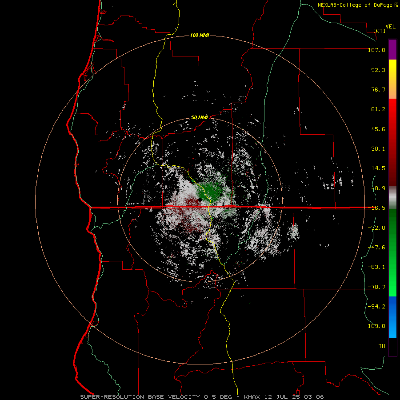
Task: Select the -16.5 scale value
Action: (x=376, y=208)
